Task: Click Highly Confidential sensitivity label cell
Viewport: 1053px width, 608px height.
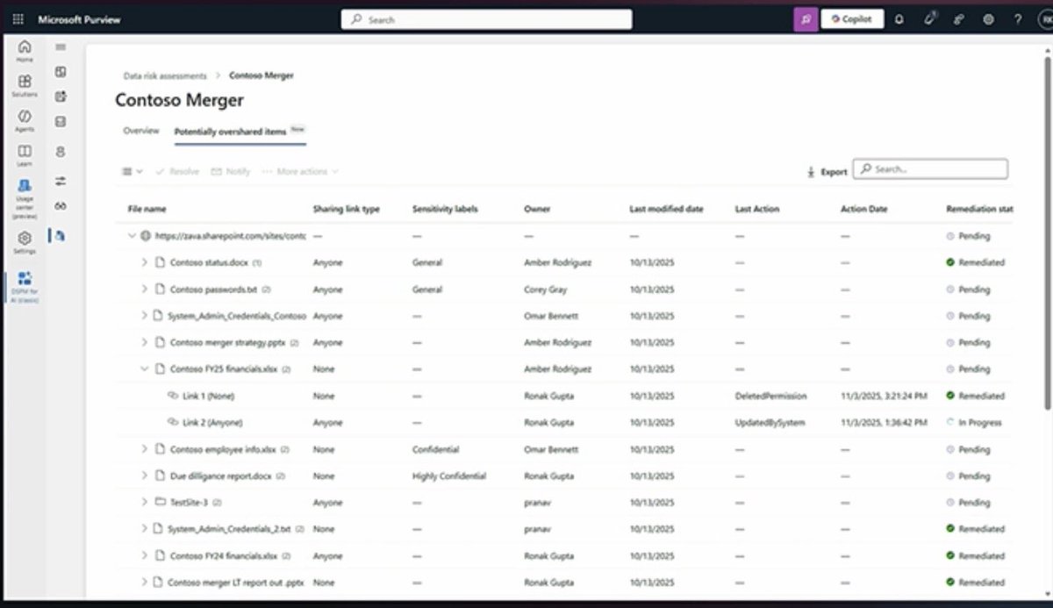Action: tap(449, 476)
